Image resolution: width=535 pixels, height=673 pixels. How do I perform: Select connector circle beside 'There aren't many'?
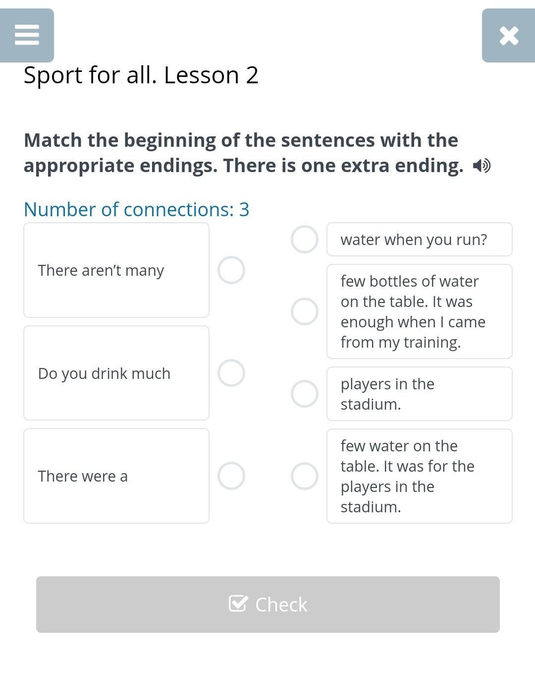click(x=231, y=270)
